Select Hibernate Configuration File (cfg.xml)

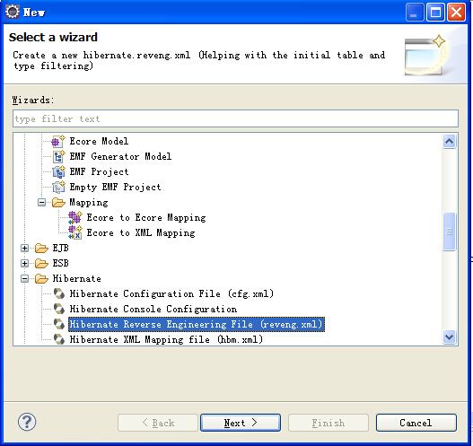(x=171, y=293)
